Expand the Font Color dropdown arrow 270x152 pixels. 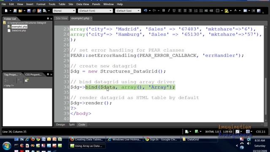pos(240,11)
